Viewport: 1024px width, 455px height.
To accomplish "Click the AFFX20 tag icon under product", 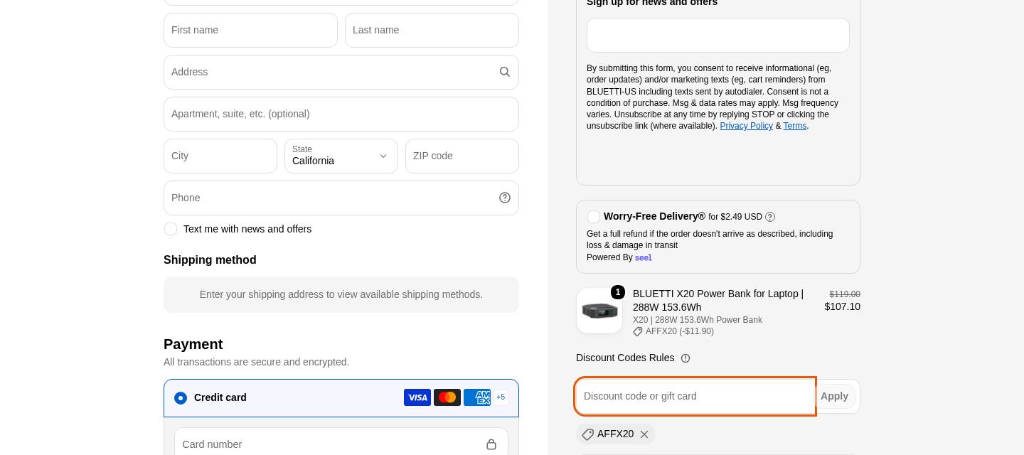I will pos(638,331).
